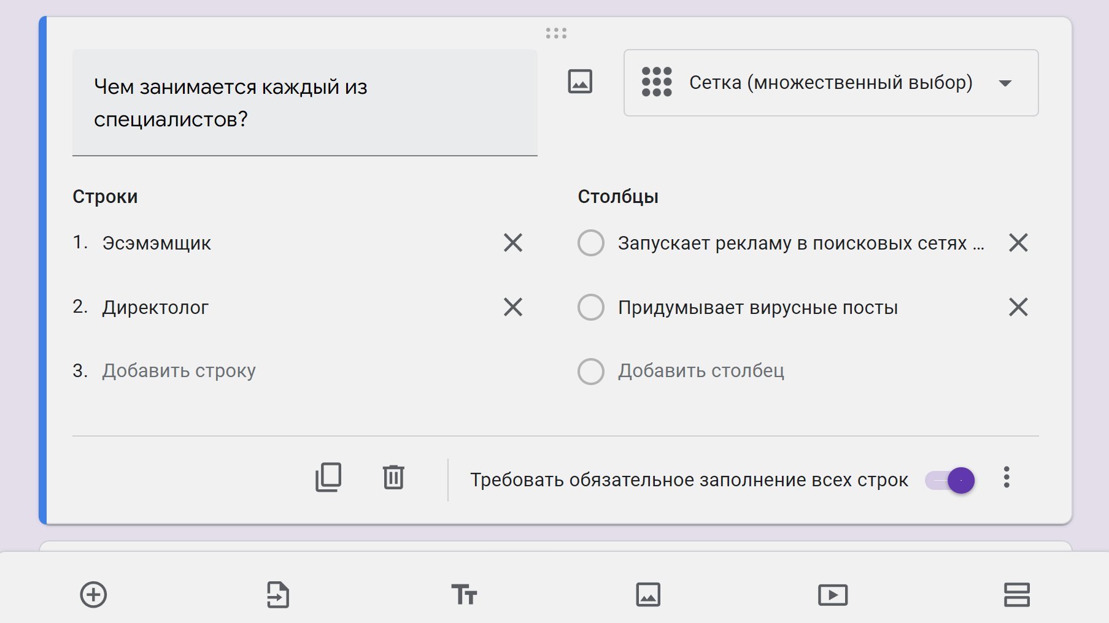
Task: Click the 'Строки' heading
Action: pyautogui.click(x=105, y=197)
